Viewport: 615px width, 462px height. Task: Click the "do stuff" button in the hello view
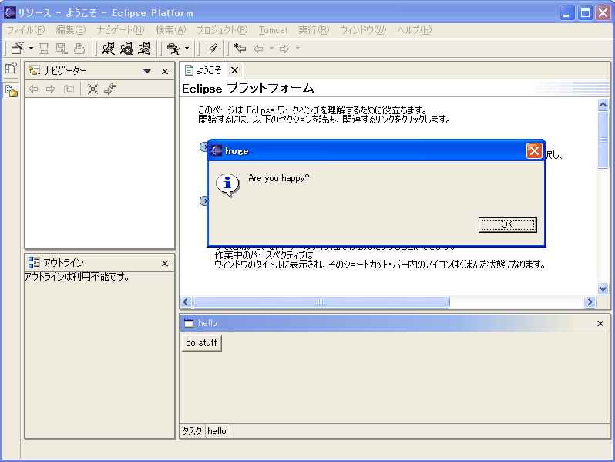[x=201, y=342]
